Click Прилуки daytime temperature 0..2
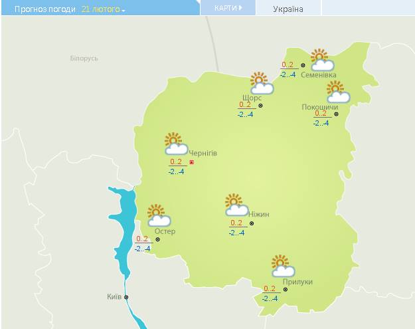Image resolution: width=415 pixels, height=329 pixels. coord(270,288)
